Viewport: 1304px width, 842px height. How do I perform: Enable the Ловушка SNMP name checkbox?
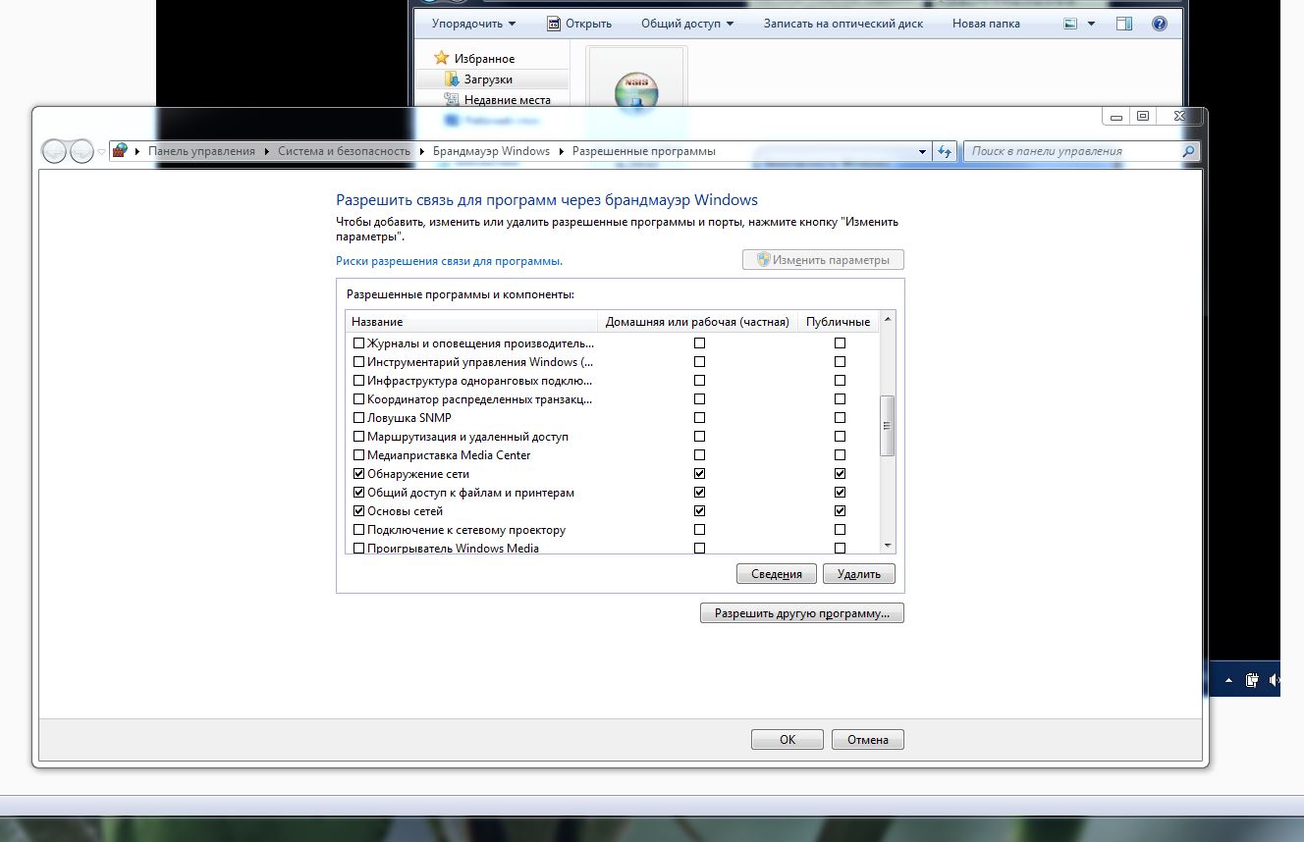(358, 418)
